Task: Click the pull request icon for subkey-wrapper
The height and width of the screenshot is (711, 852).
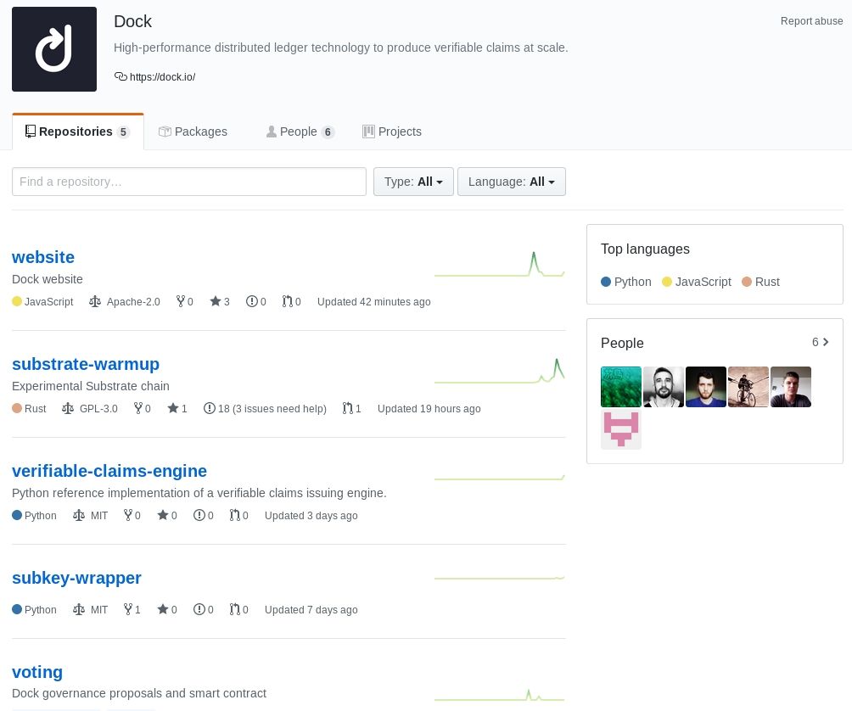Action: (x=235, y=609)
